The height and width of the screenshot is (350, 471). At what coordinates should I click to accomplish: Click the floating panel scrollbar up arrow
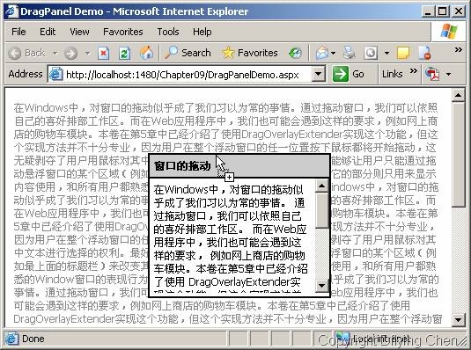click(x=322, y=186)
